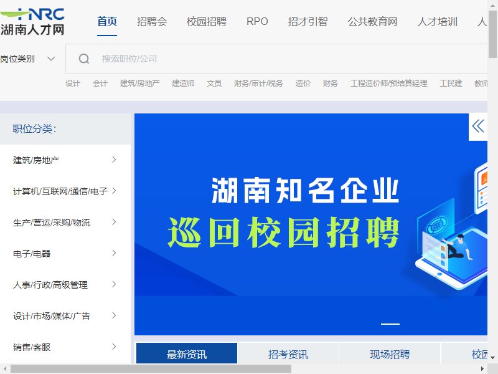Viewport: 498px width, 374px height.
Task: Open the 湖南知名企业 巡回校园招聘 banner
Action: [x=311, y=224]
